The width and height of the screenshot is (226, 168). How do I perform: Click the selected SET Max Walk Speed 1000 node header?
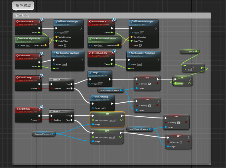click(x=107, y=114)
